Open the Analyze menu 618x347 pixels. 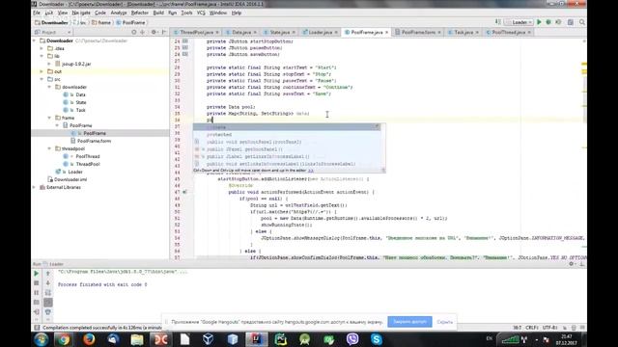click(x=119, y=13)
